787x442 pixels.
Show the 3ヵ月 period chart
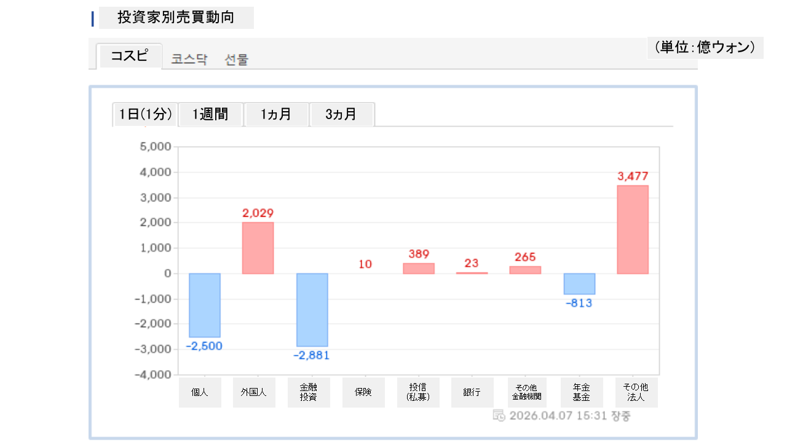click(x=341, y=114)
